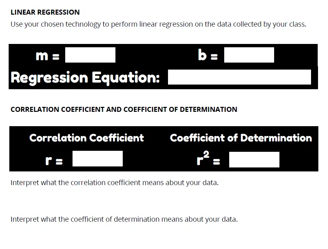This screenshot has height=249, width=328.
Task: Click the superscript 2 in r²
Action: point(206,154)
